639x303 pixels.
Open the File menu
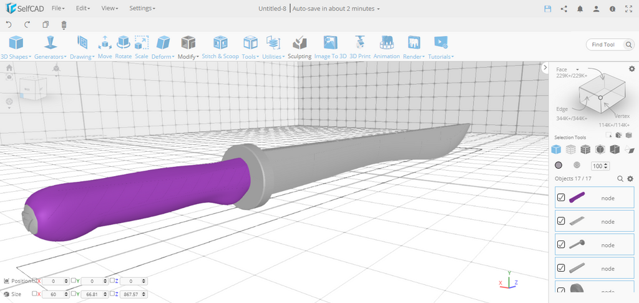(58, 9)
